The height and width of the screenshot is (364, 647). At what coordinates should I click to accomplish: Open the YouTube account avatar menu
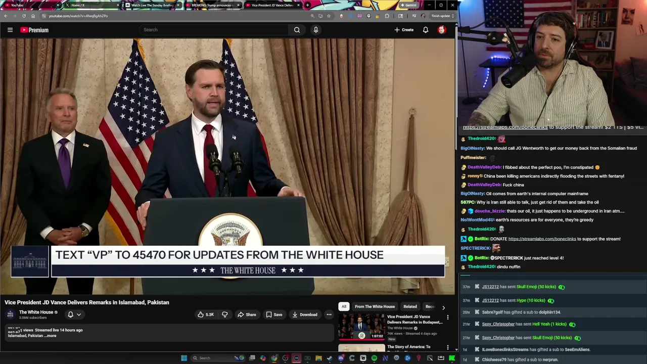click(442, 30)
